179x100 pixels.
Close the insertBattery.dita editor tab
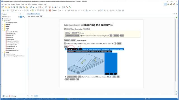click(39, 14)
